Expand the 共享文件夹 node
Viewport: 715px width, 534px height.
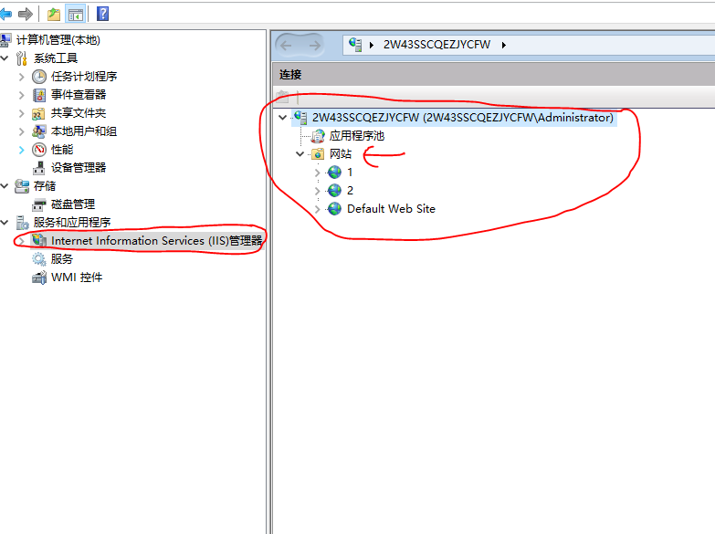(21, 113)
